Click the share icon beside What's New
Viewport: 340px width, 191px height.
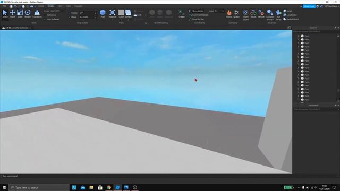[x=321, y=6]
